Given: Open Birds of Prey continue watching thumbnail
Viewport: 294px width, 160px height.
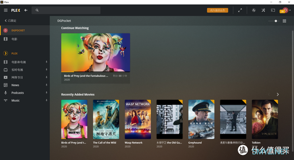Looking at the screenshot, I should coord(96,52).
